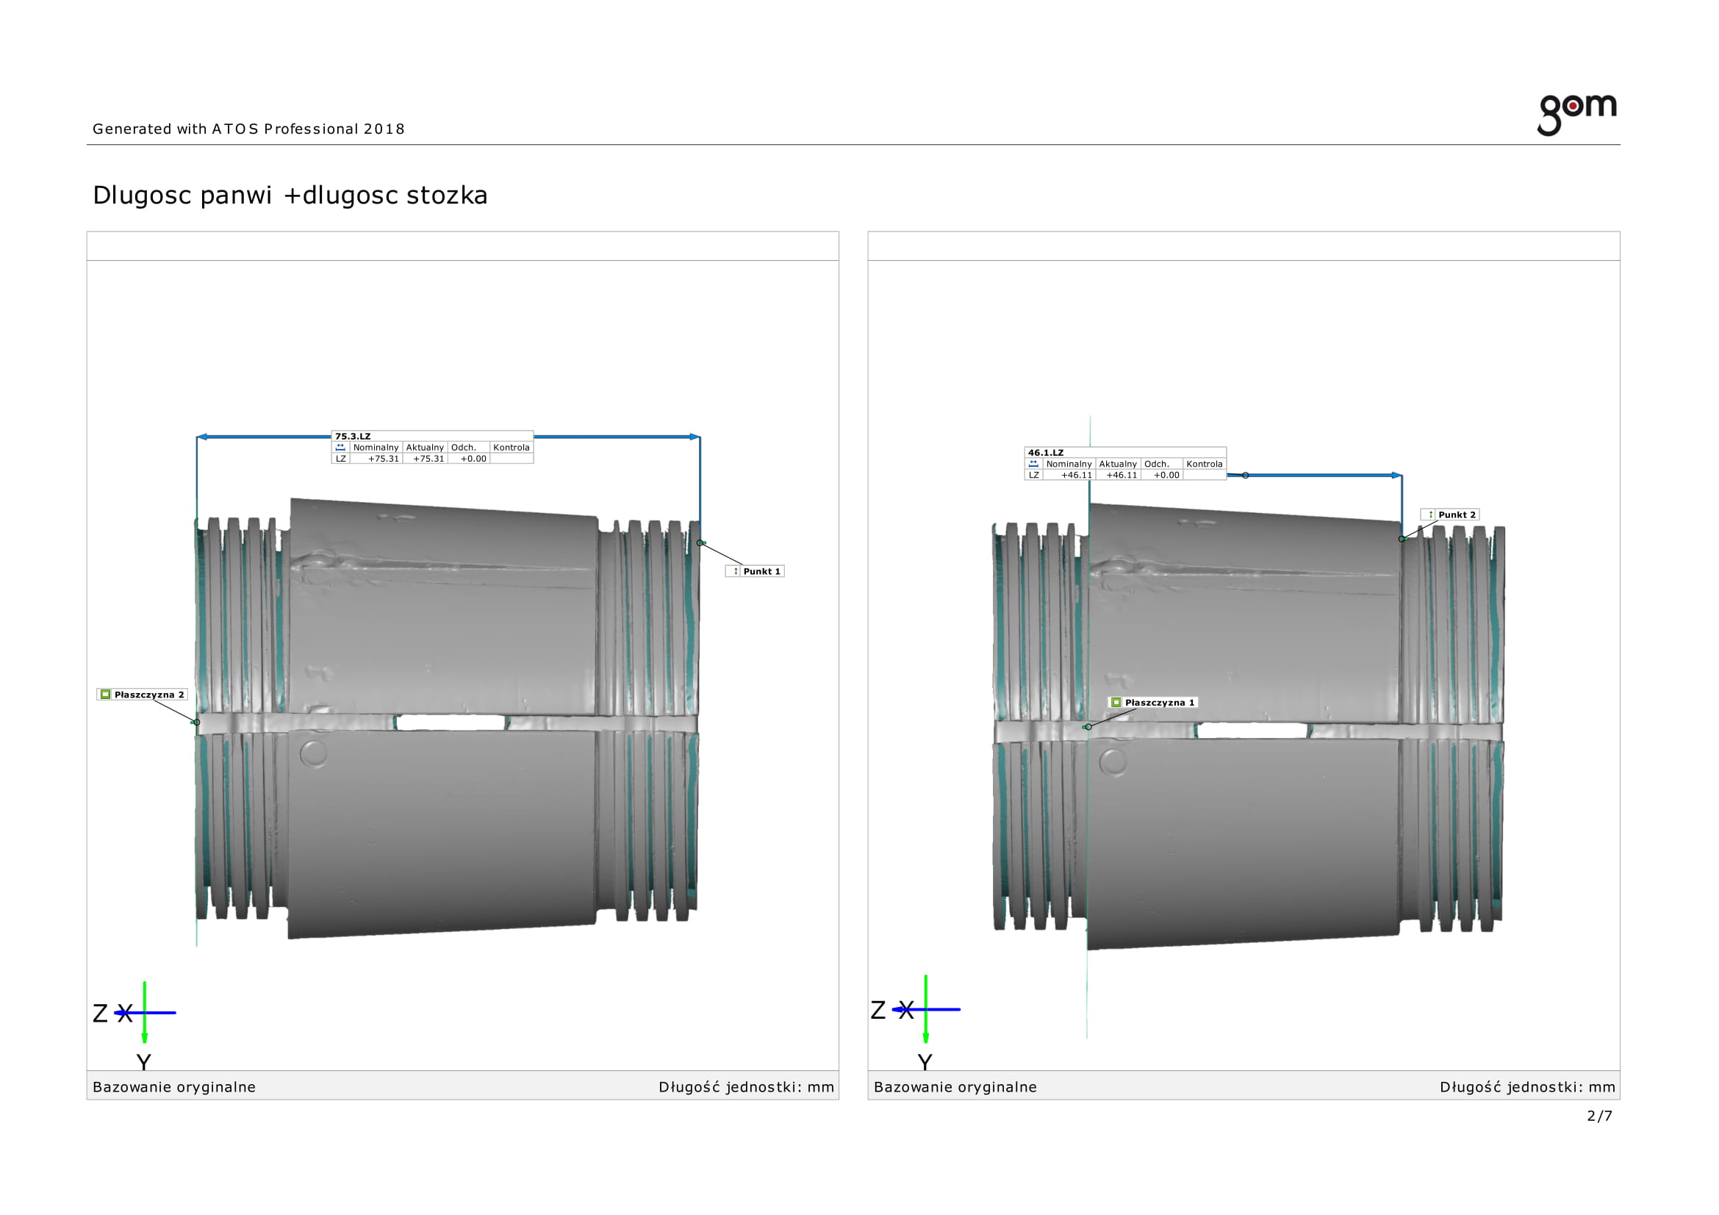Click the right arrowhead of the 75.3.LZ dimension line
The width and height of the screenshot is (1719, 1215).
click(695, 437)
